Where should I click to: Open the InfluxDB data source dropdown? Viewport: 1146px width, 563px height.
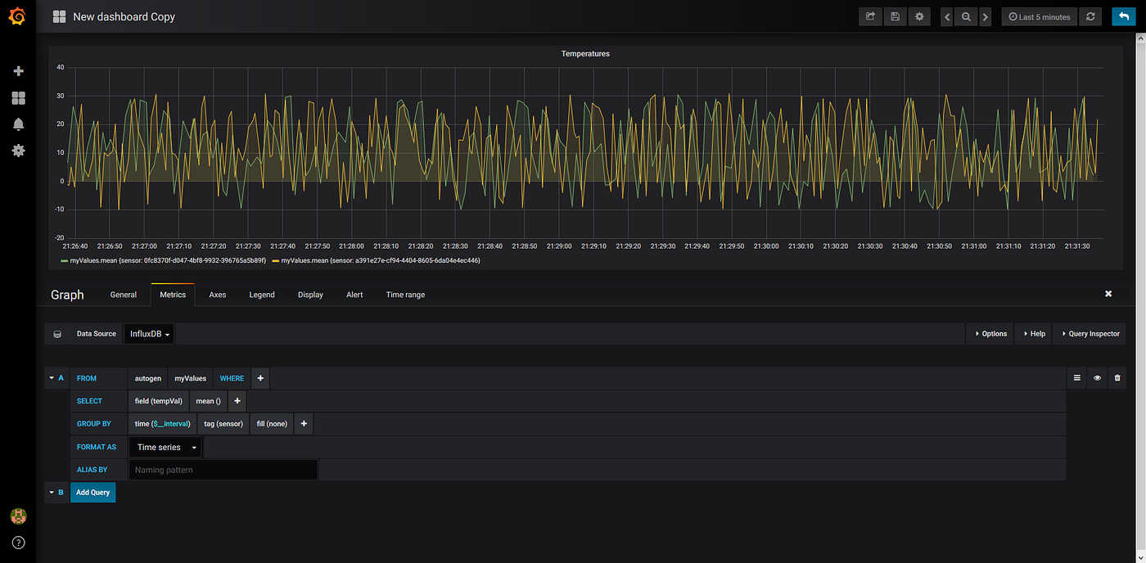[149, 334]
